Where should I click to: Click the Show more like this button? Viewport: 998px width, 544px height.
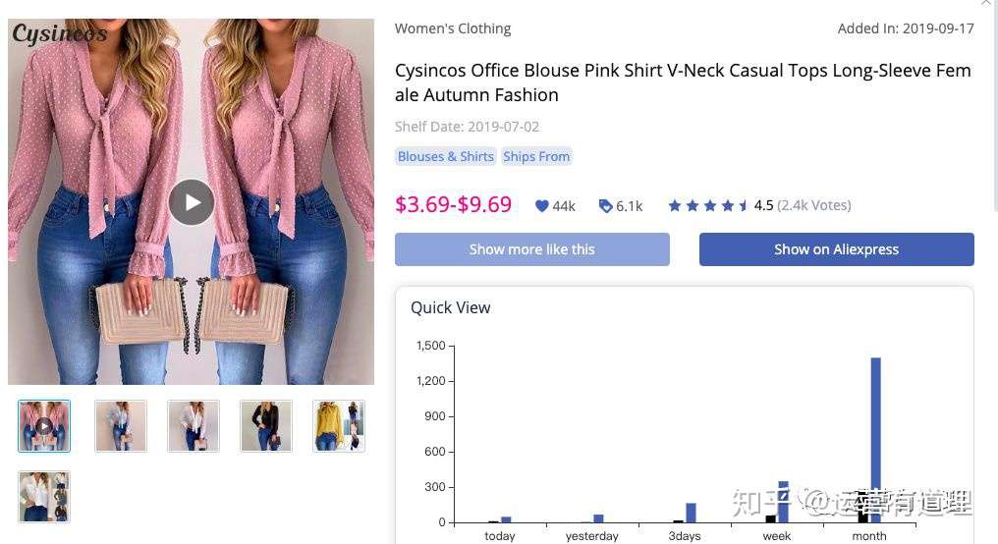tap(532, 249)
